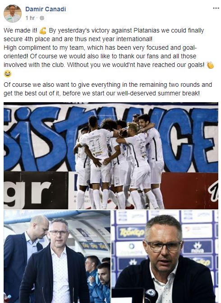Open the dugout photo of coach
This screenshot has height=303, width=221.
click(57, 256)
